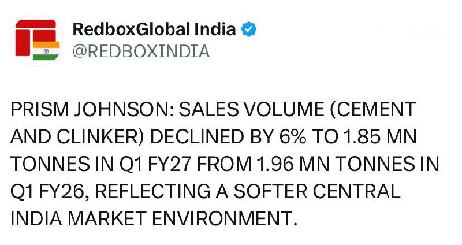Click the 1.96 MN figure in the tweet
The image size is (462, 245).
point(293,164)
